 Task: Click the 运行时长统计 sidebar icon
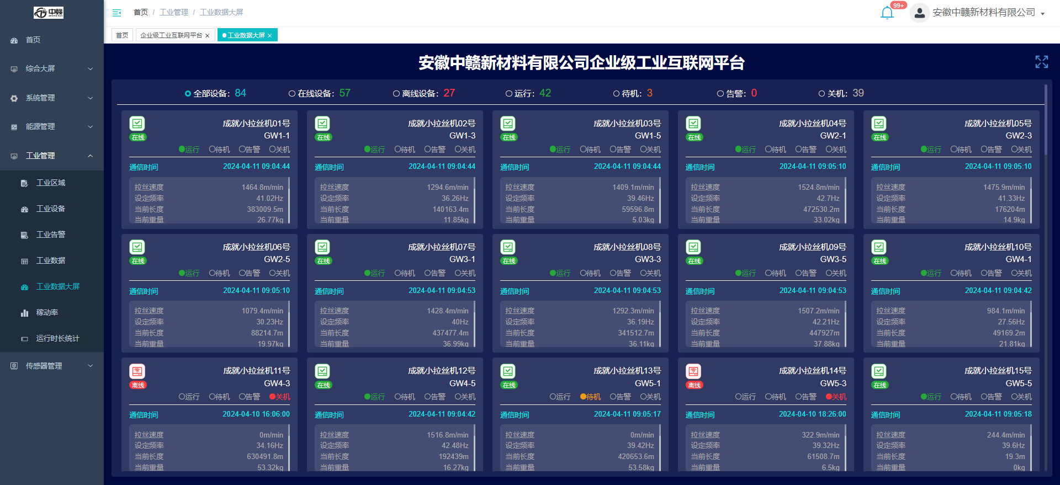tap(24, 339)
